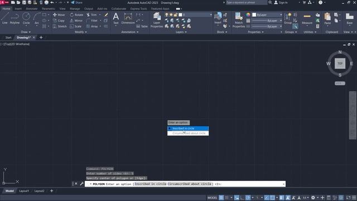Toggle snap mode in status bar
Screen dimensions: 357x201
227,198
